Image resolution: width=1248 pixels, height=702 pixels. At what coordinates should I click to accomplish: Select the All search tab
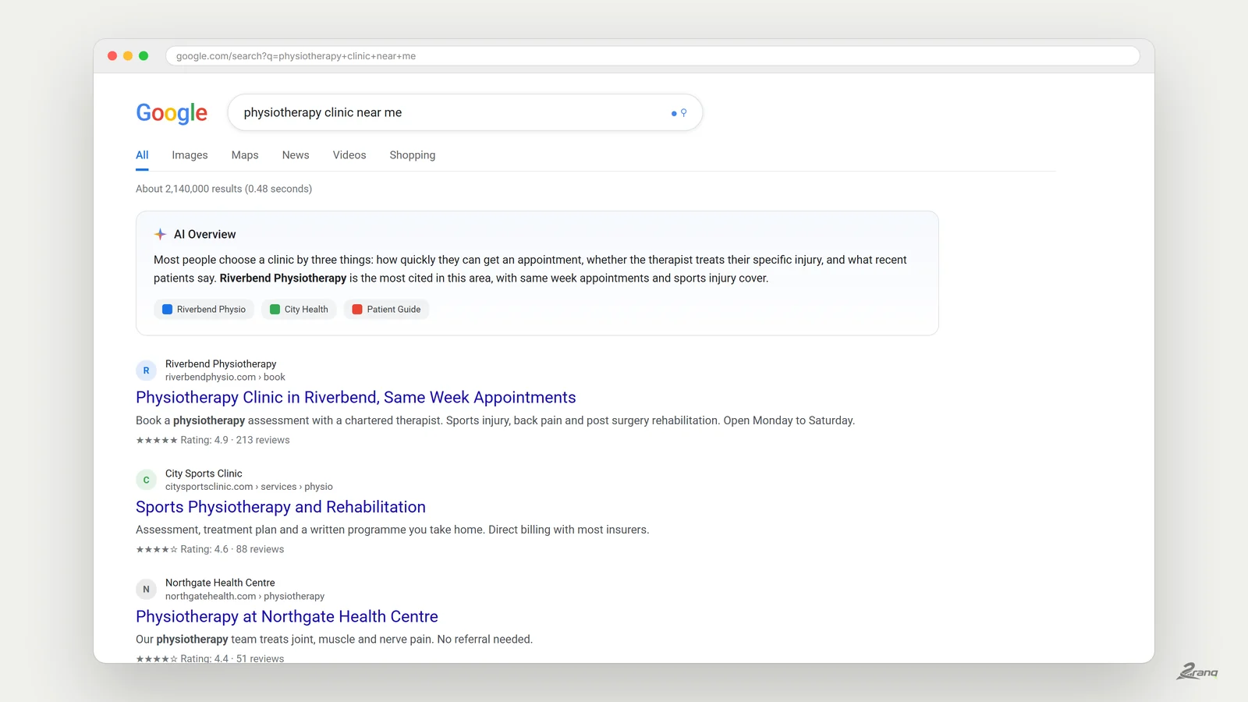pyautogui.click(x=142, y=155)
